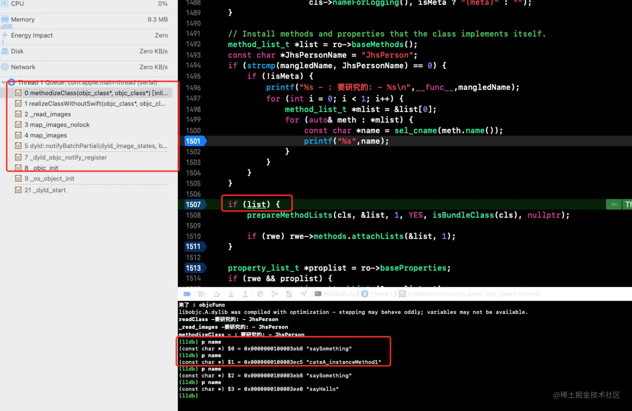Click baseProperties on line 1513
Image resolution: width=632 pixels, height=411 pixels.
(x=413, y=268)
